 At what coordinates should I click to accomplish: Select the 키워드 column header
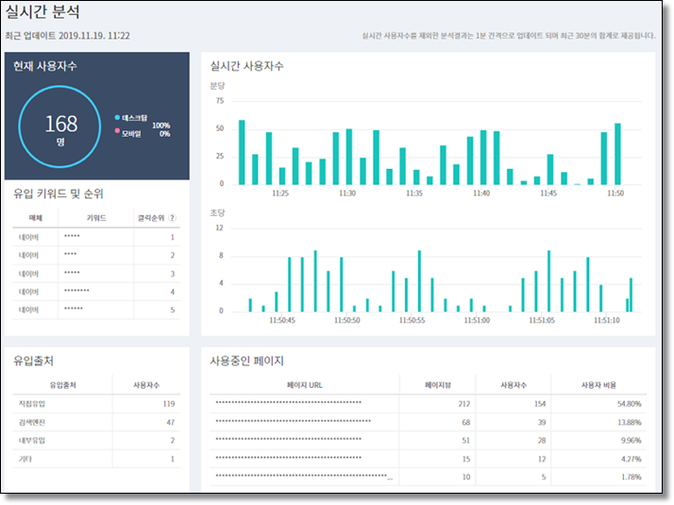point(96,218)
